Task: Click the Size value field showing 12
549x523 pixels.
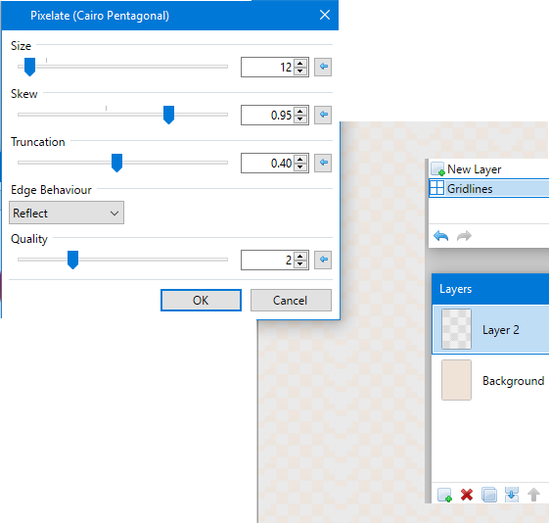Action: (268, 67)
